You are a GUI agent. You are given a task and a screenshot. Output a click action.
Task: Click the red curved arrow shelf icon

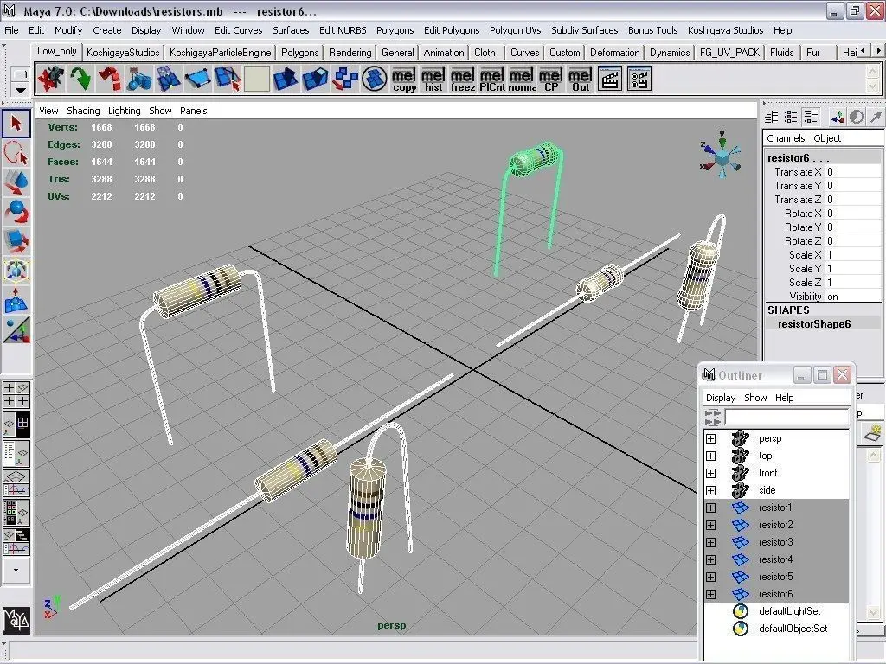[110, 79]
